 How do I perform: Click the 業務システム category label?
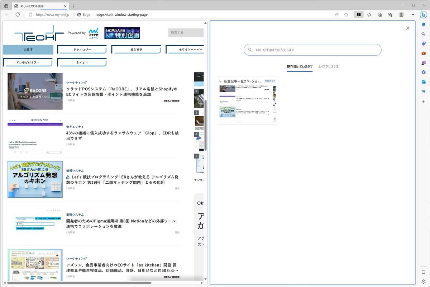click(75, 215)
